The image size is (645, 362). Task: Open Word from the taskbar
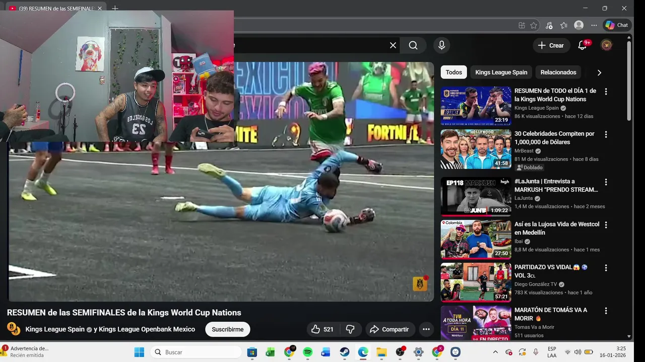click(326, 352)
